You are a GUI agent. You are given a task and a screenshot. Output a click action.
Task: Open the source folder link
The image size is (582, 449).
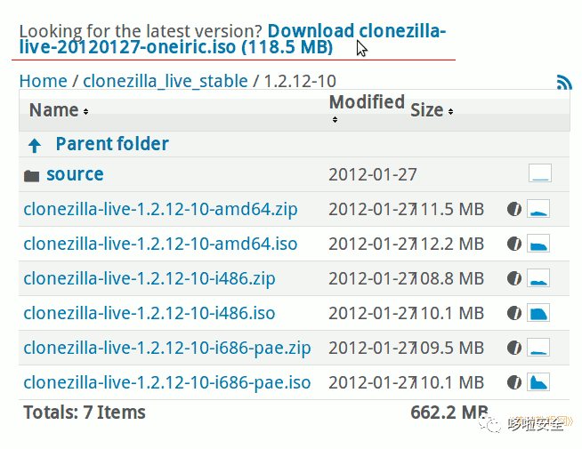point(75,174)
